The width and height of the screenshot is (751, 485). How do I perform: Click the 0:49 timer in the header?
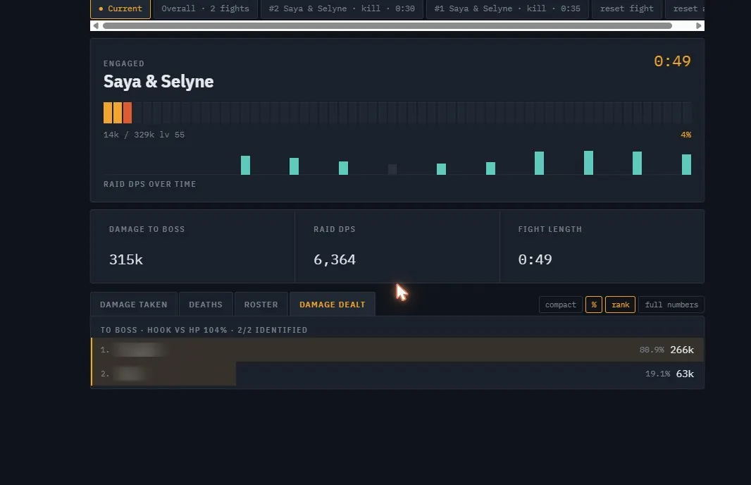click(673, 61)
